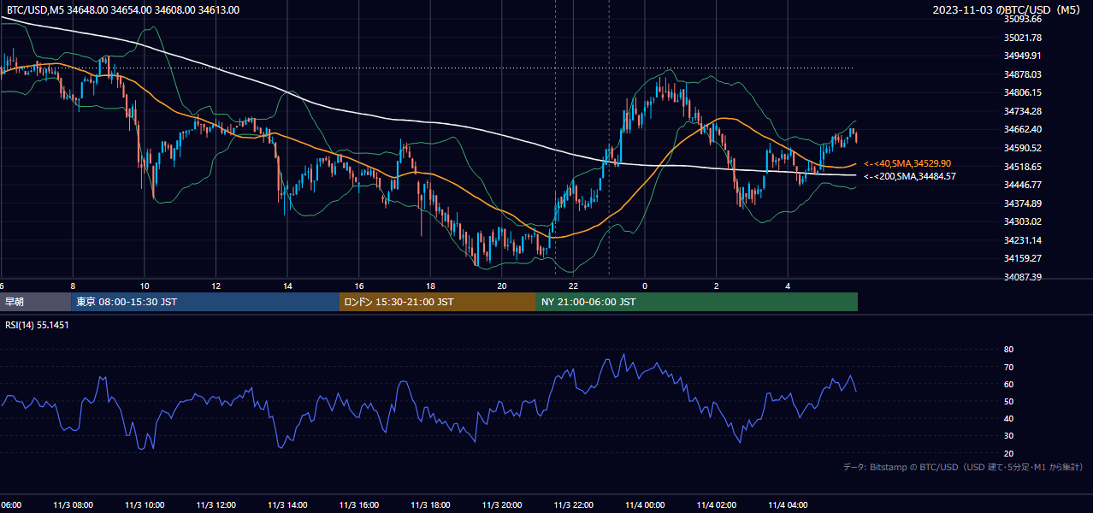Viewport: 1093px width, 513px height.
Task: Click the 11/4 02:00 bottom time label
Action: 717,505
